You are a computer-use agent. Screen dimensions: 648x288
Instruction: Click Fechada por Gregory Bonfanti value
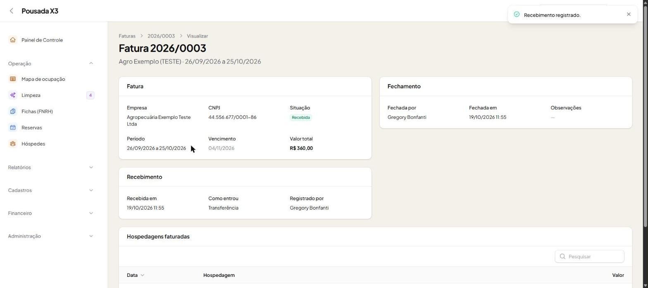[x=407, y=117]
